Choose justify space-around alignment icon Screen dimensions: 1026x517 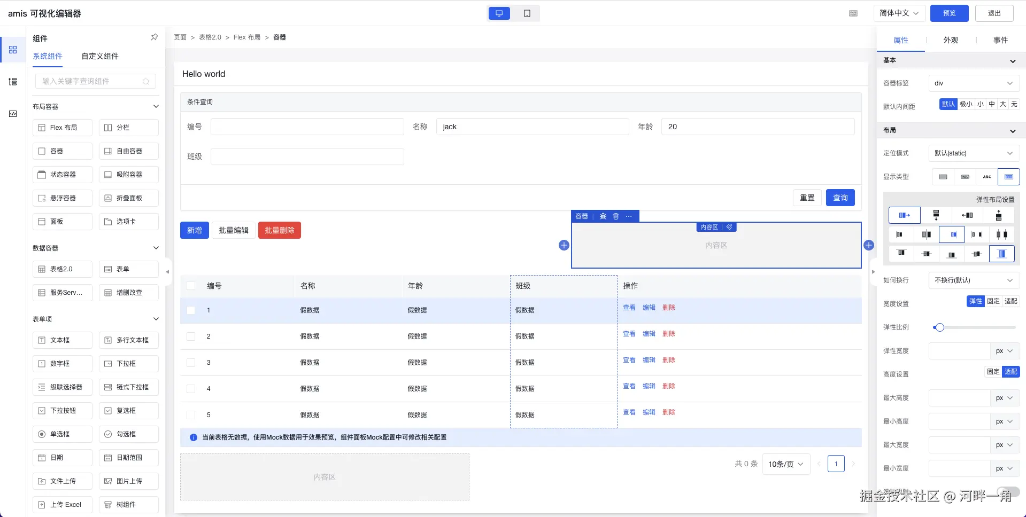coord(1002,234)
